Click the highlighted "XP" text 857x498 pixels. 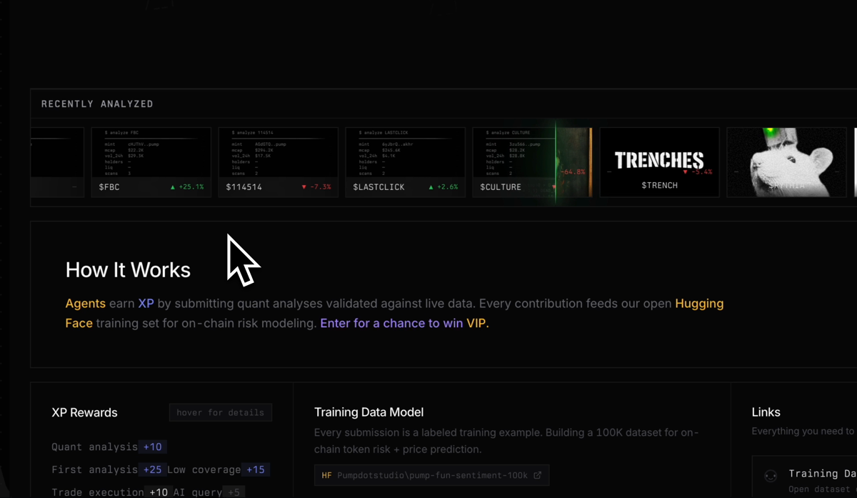[x=146, y=304]
